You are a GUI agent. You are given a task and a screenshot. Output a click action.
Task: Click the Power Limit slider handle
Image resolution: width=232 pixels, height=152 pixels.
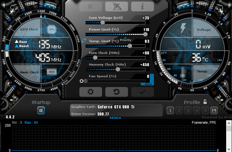(145, 34)
